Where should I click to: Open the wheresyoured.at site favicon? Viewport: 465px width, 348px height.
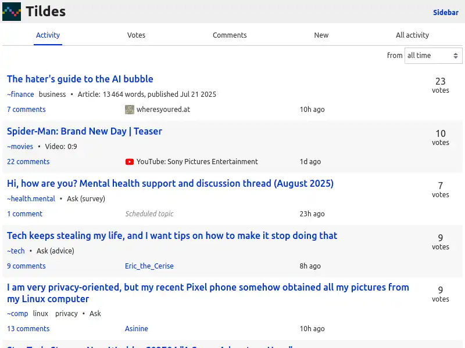coord(130,110)
